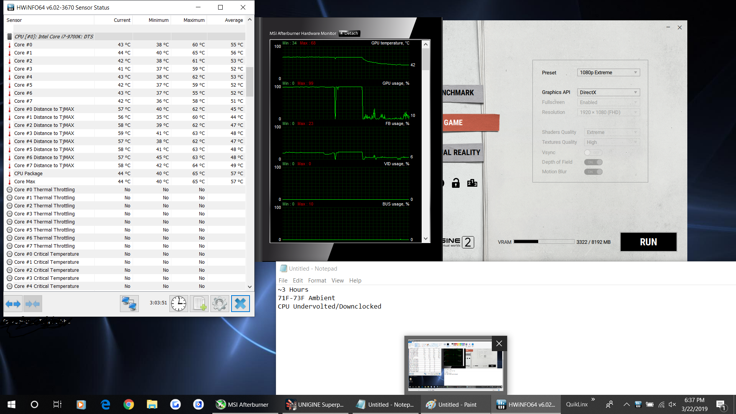736x414 pixels.
Task: Open Notepad View menu
Action: pyautogui.click(x=338, y=281)
